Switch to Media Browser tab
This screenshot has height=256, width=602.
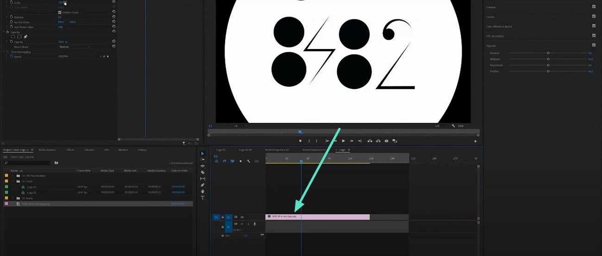[x=47, y=150]
